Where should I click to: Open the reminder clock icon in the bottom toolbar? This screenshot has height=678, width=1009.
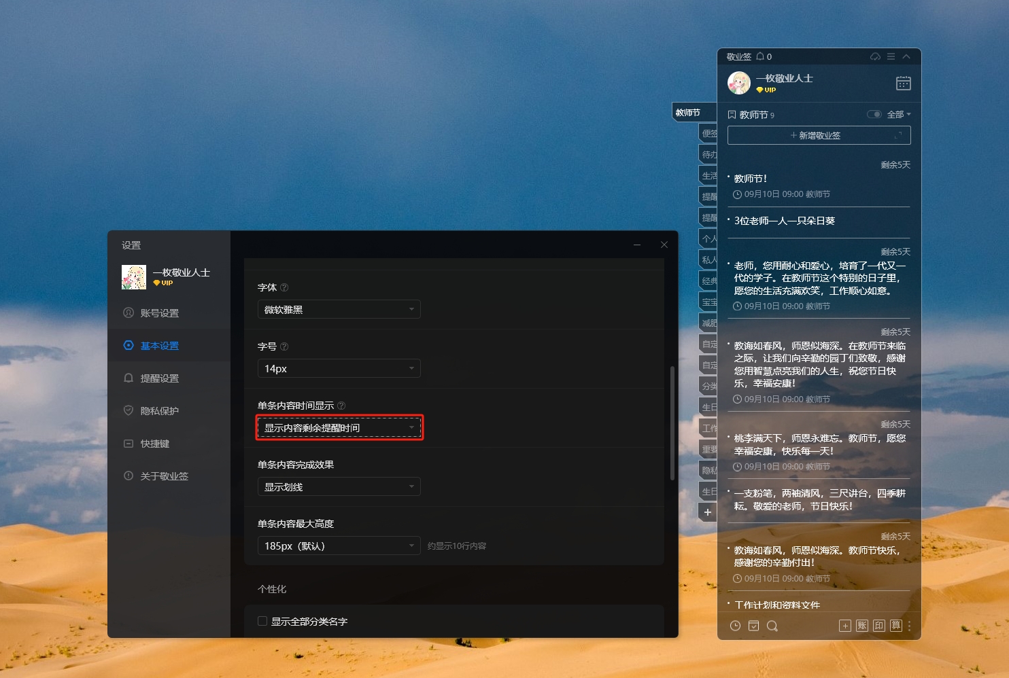point(735,626)
